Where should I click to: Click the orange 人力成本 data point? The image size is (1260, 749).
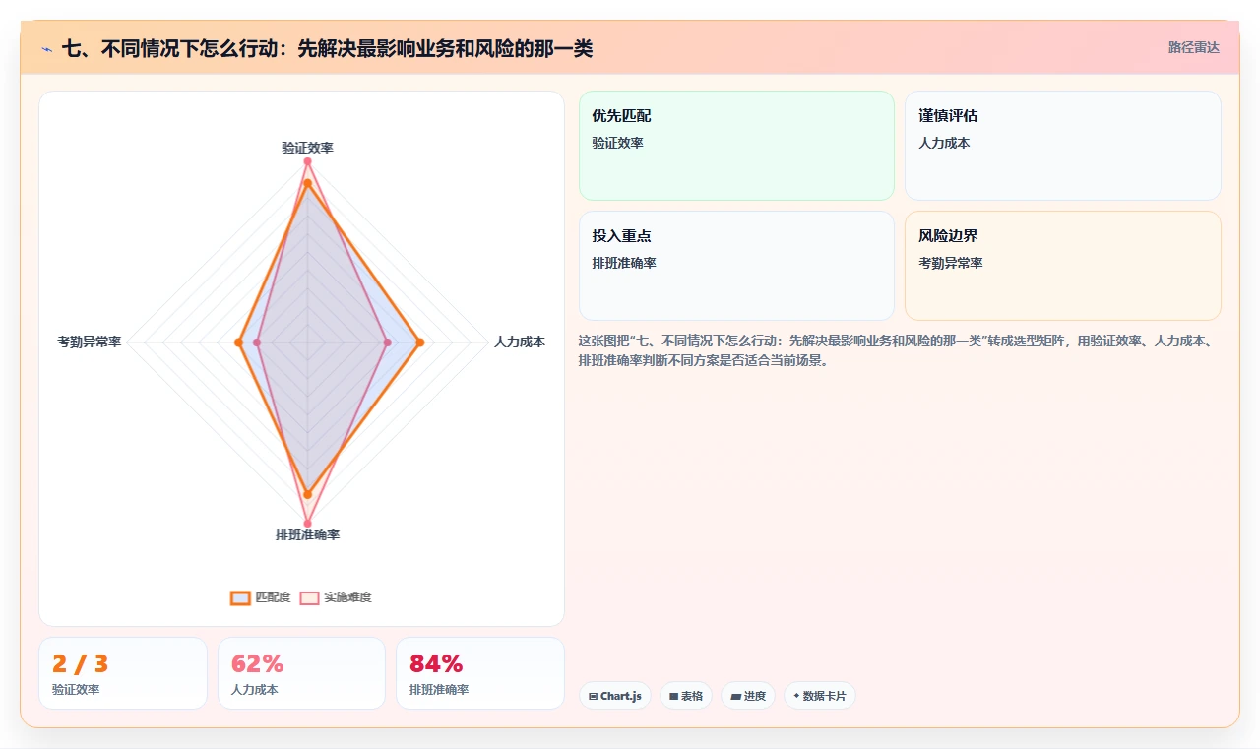419,343
